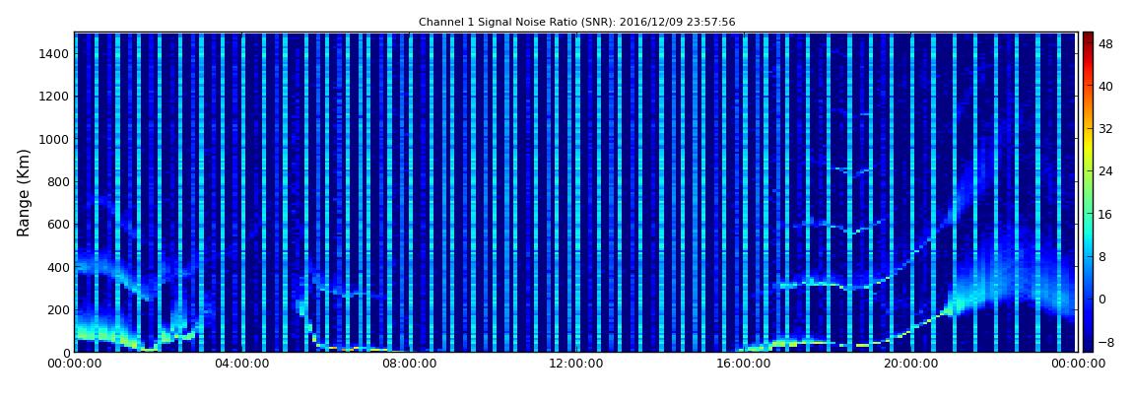
Task: Click the 04:00:00 time axis label
Action: (242, 365)
